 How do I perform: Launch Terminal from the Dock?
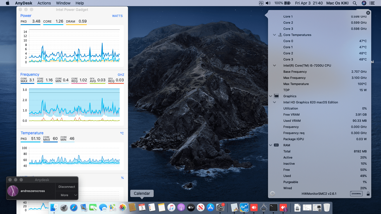(273, 208)
